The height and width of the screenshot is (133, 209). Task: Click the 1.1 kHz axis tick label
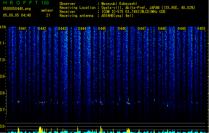pyautogui.click(x=3, y=43)
